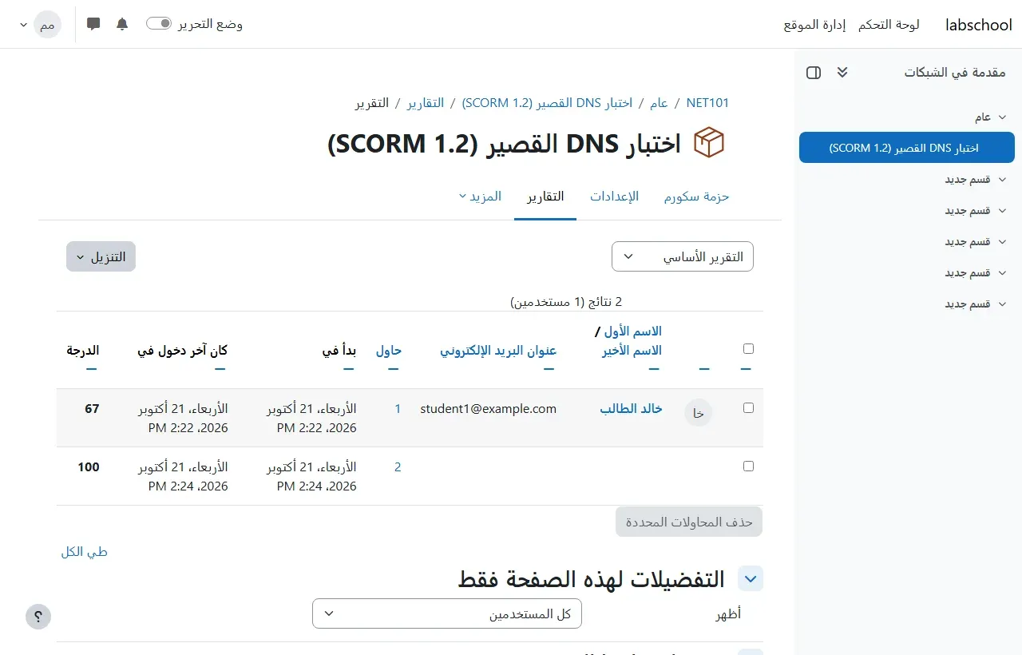Screen dimensions: 1022x655
Task: Click the SCORM package box icon beside heading
Action: pyautogui.click(x=709, y=144)
